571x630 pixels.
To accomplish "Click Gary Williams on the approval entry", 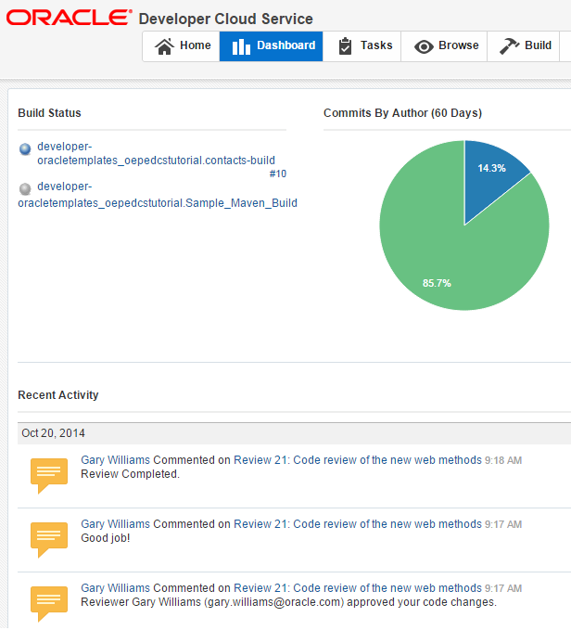I will point(115,588).
